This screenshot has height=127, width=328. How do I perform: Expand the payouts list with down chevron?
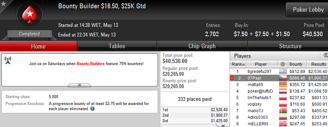(223, 126)
